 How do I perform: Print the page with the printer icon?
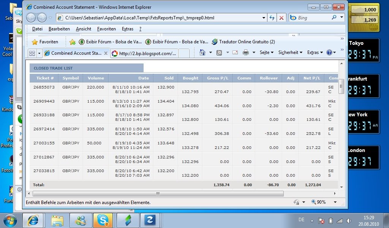point(246,52)
